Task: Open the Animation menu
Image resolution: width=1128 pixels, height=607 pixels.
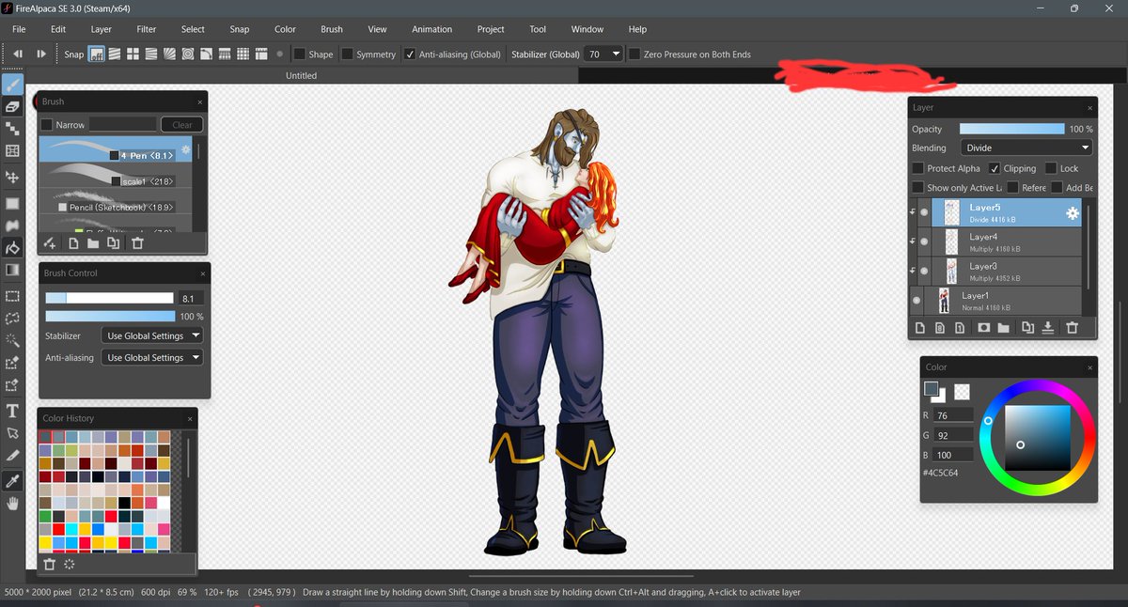Action: pos(431,29)
